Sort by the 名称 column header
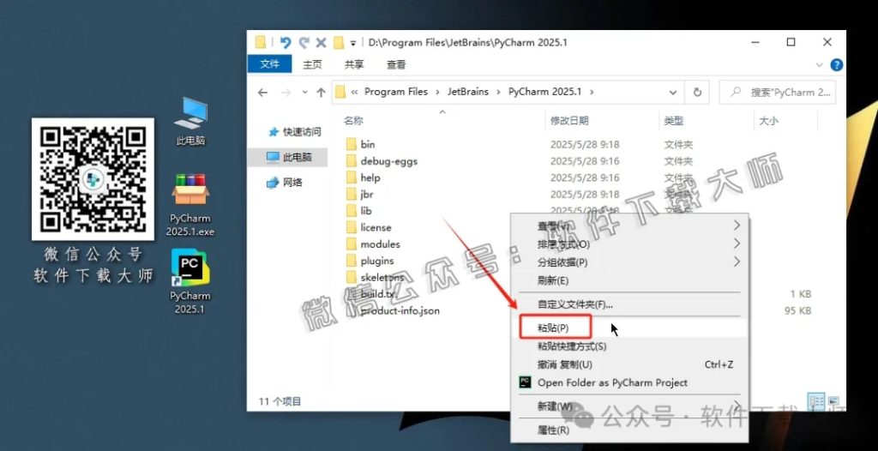Screen dimensions: 878x451 [x=353, y=120]
